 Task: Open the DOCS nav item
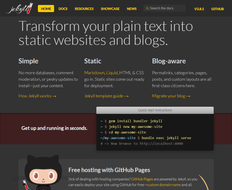pos(63,9)
